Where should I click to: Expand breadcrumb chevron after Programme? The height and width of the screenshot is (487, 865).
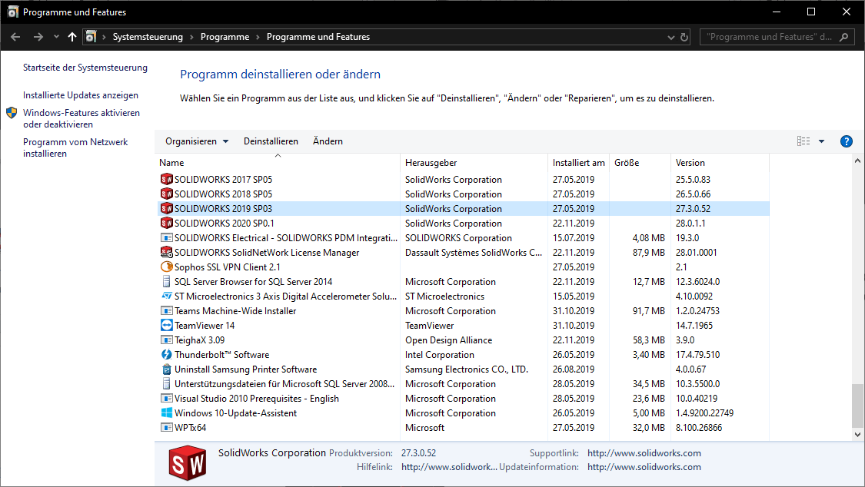click(258, 37)
